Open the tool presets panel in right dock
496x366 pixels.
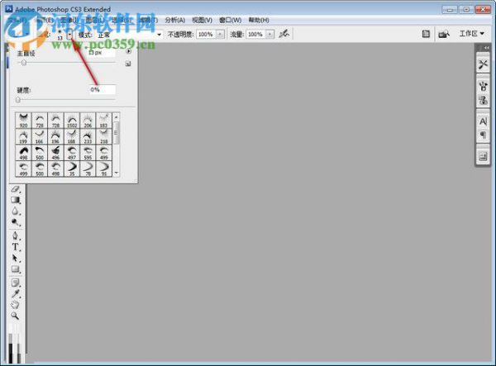click(x=483, y=64)
